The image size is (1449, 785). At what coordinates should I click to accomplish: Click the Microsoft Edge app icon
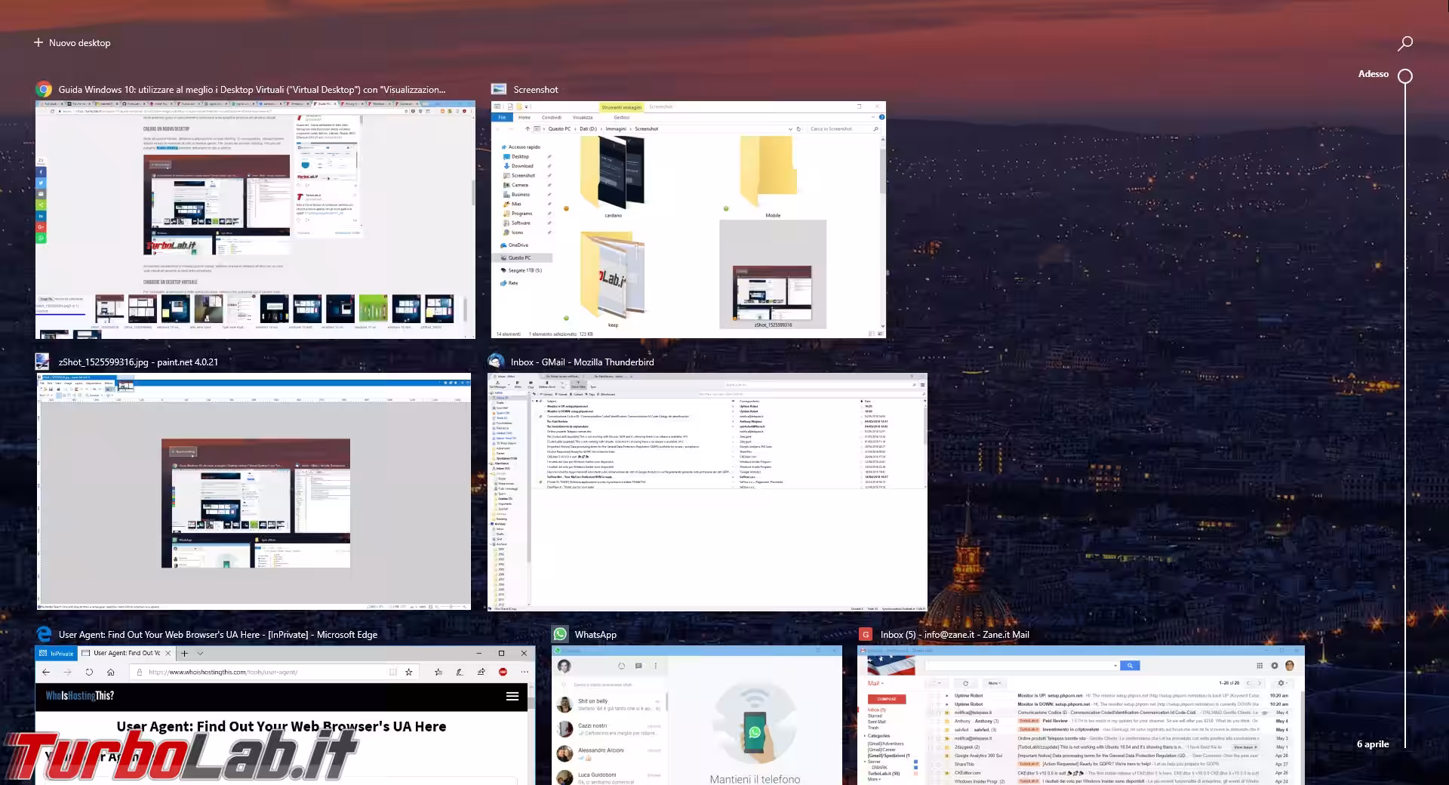44,635
